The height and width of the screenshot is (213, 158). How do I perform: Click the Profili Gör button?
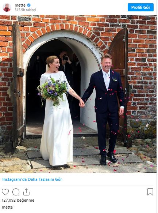[x=140, y=7]
